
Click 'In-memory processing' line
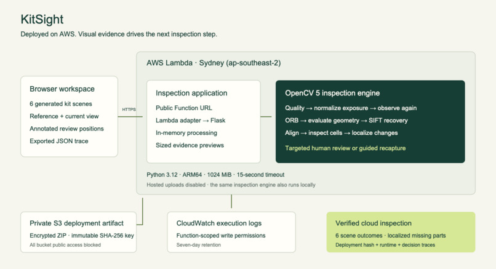(x=186, y=133)
